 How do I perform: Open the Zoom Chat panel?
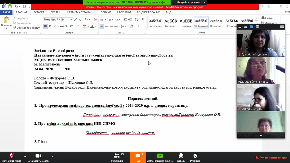138,157
